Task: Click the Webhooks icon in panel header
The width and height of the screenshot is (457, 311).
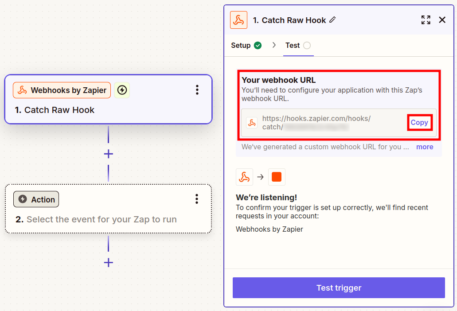Action: pos(238,20)
